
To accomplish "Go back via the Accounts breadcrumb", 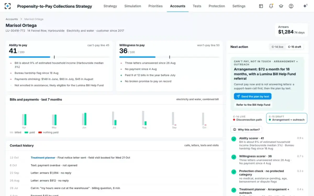I will 12,19.
